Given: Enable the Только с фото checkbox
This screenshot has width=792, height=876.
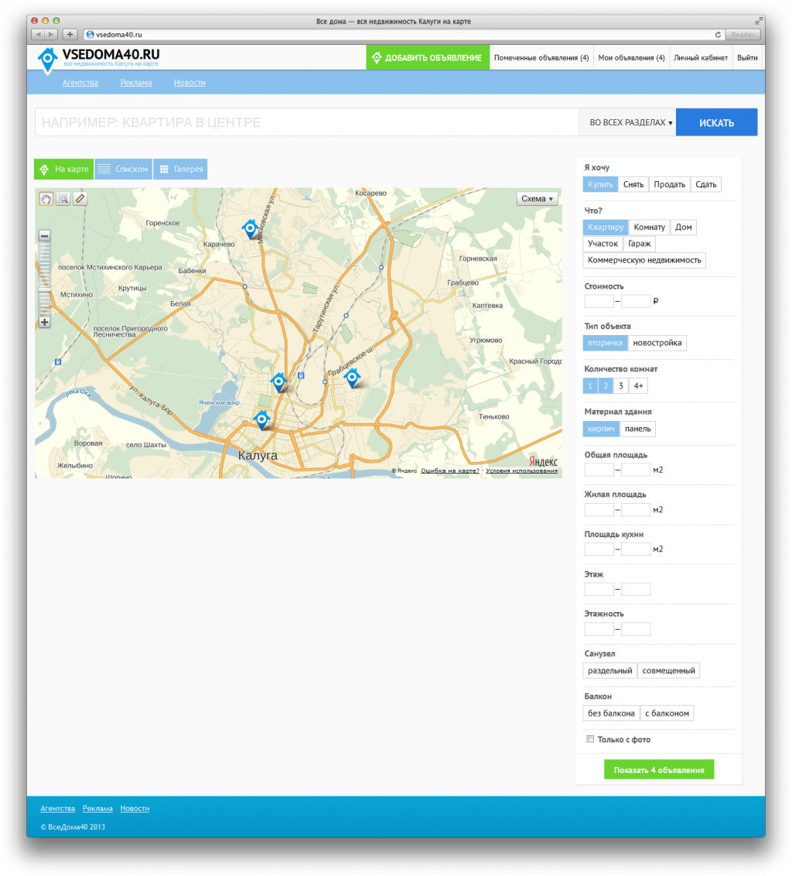Looking at the screenshot, I should [590, 739].
